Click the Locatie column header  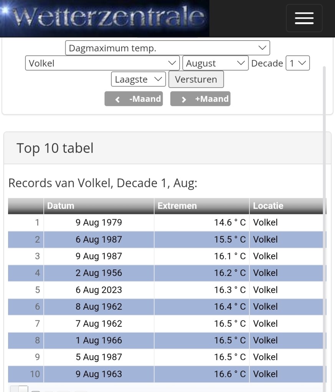pyautogui.click(x=288, y=206)
